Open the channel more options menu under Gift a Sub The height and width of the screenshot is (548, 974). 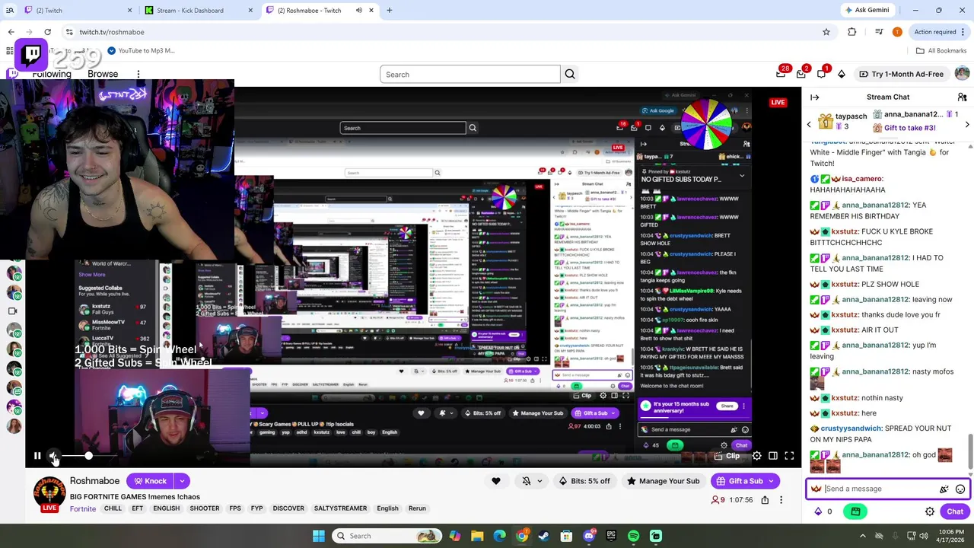(x=781, y=500)
